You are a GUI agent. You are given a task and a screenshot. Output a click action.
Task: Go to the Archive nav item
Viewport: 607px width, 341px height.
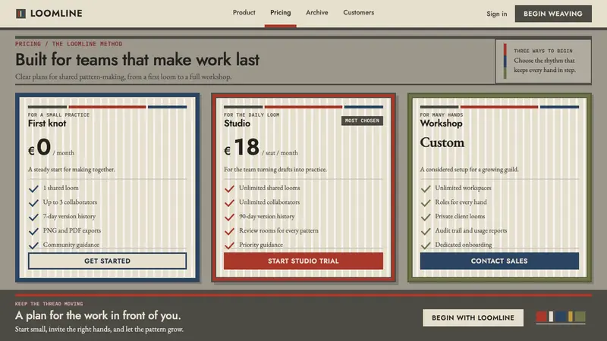pyautogui.click(x=316, y=13)
